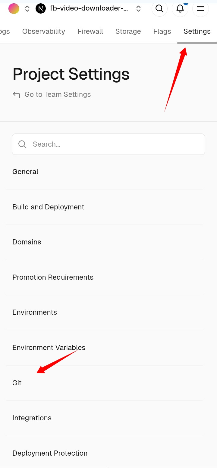
Task: Open search with magnifier icon
Action: coord(159,9)
